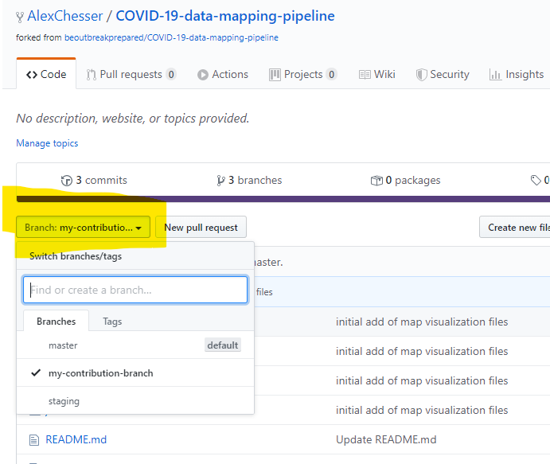Open the Security tab
This screenshot has height=464, width=550.
point(443,74)
